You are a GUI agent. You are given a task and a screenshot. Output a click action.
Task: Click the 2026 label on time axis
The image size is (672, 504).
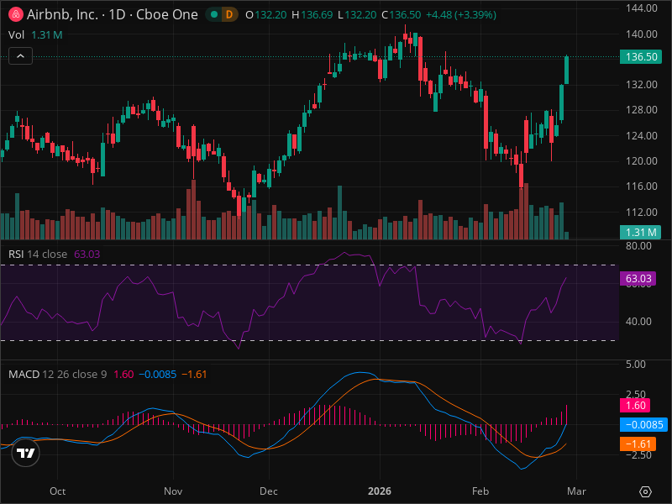(x=380, y=491)
